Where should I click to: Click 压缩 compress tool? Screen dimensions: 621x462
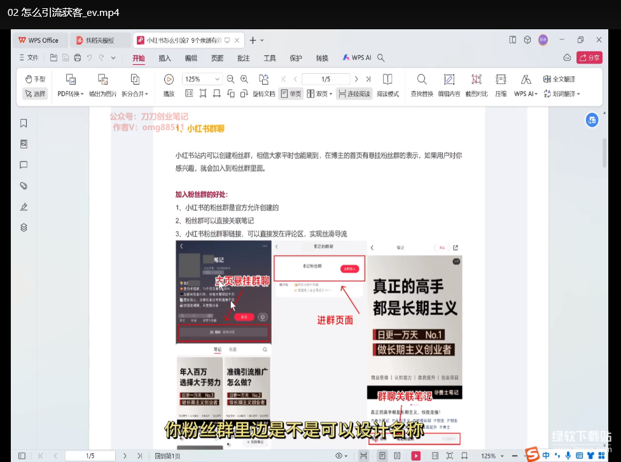[x=501, y=85]
